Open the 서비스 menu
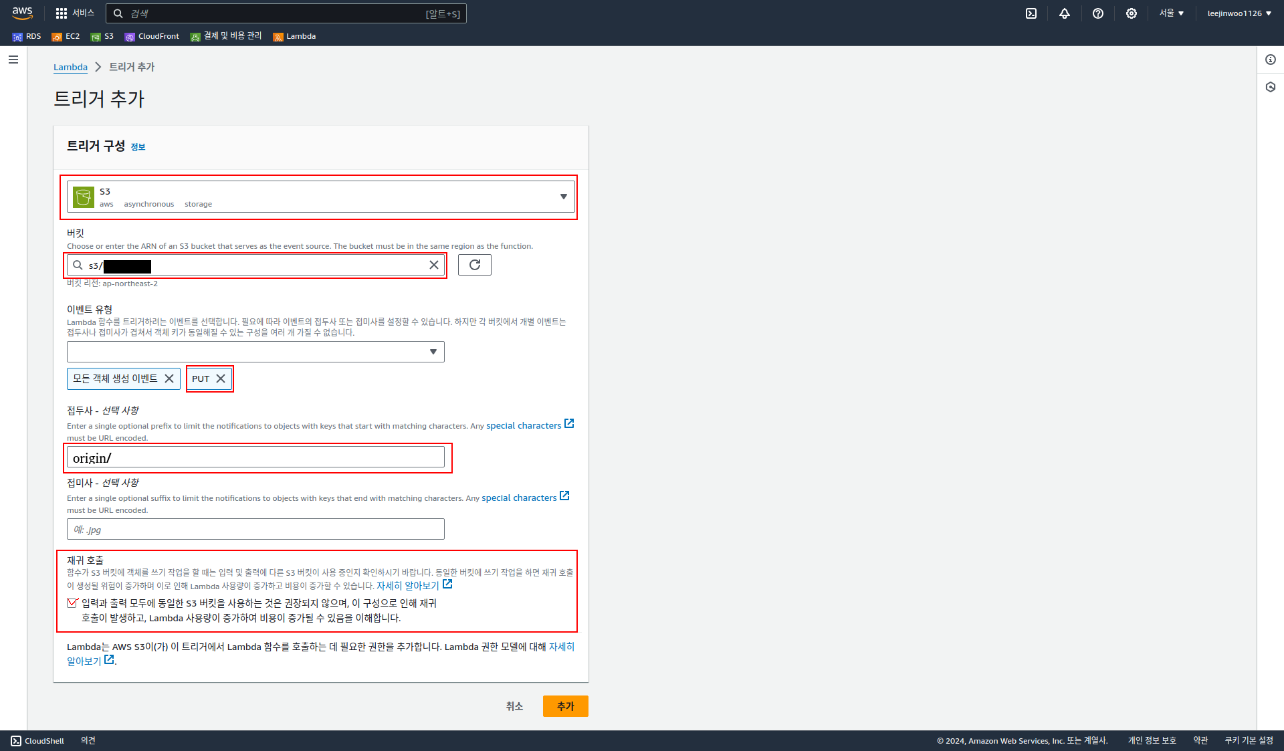This screenshot has height=751, width=1284. point(75,13)
